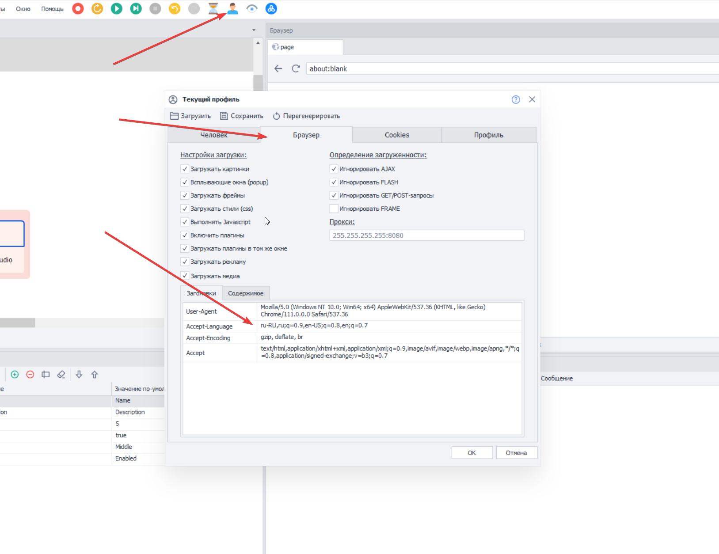This screenshot has height=554, width=719.
Task: Toggle Игнорировать GET/POST-запросы checkbox
Action: 334,195
